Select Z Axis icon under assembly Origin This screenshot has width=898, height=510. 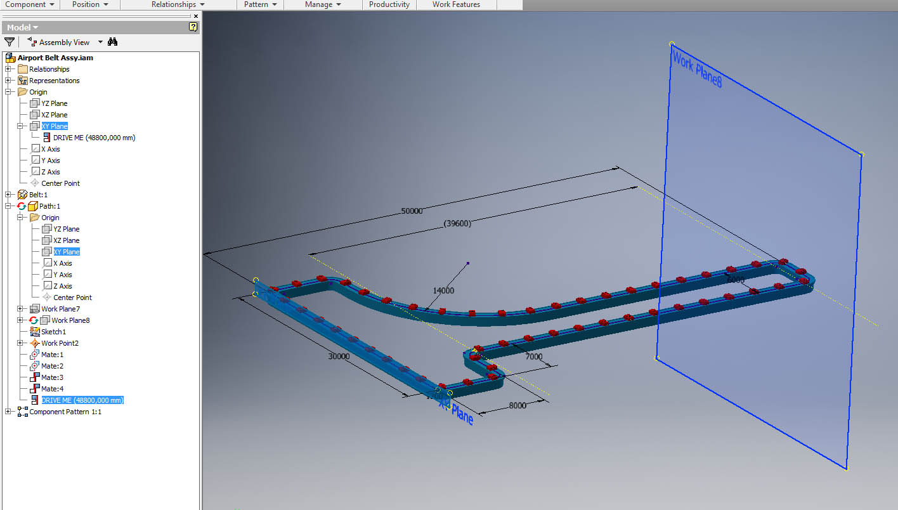(x=35, y=172)
